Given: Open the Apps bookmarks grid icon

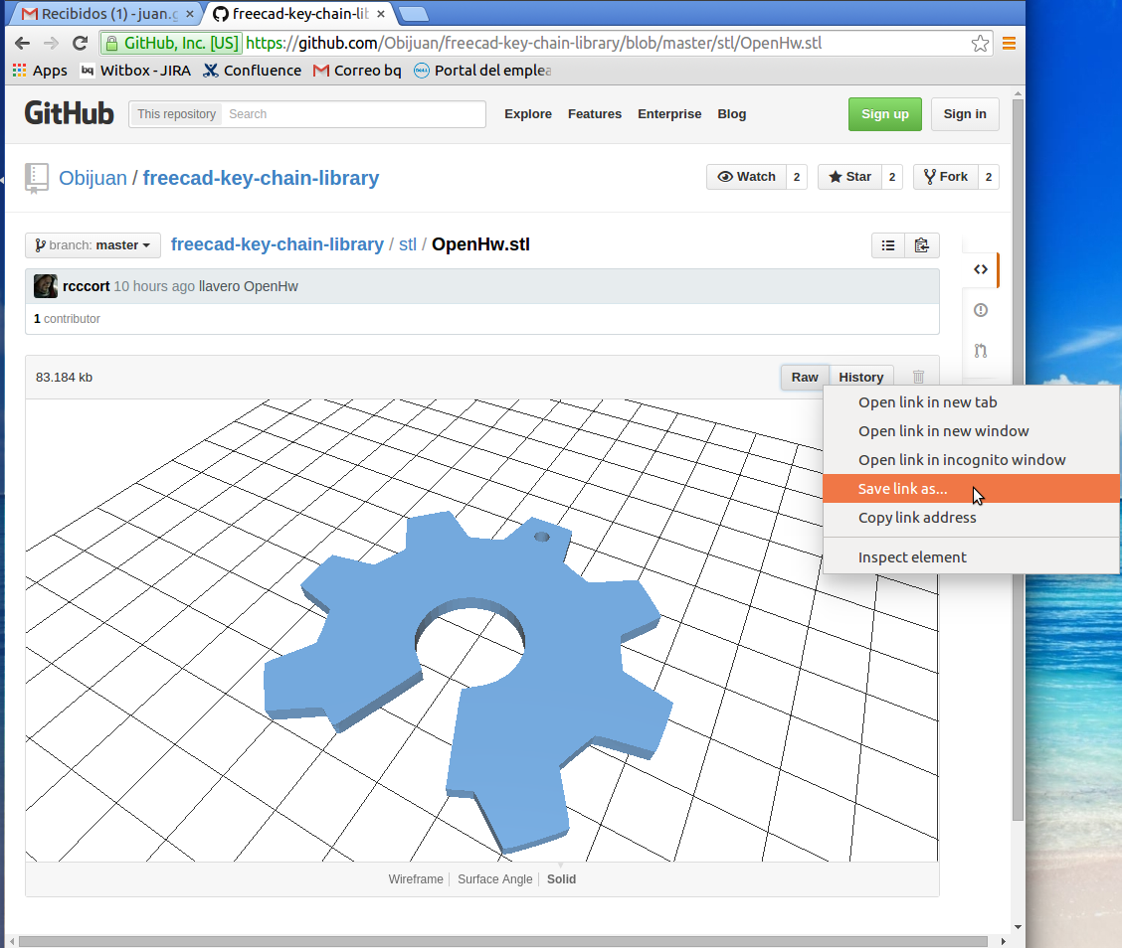Looking at the screenshot, I should tap(19, 71).
